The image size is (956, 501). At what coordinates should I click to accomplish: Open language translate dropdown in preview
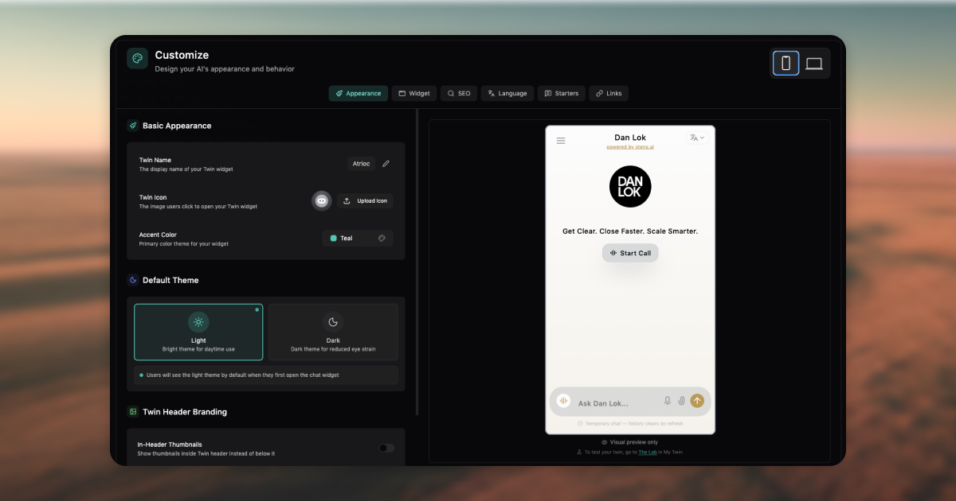(697, 138)
